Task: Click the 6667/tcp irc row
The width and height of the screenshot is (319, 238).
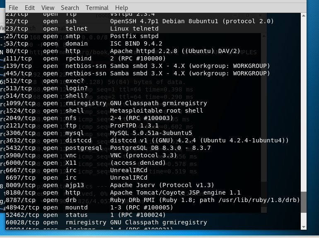Action: pyautogui.click(x=77, y=170)
